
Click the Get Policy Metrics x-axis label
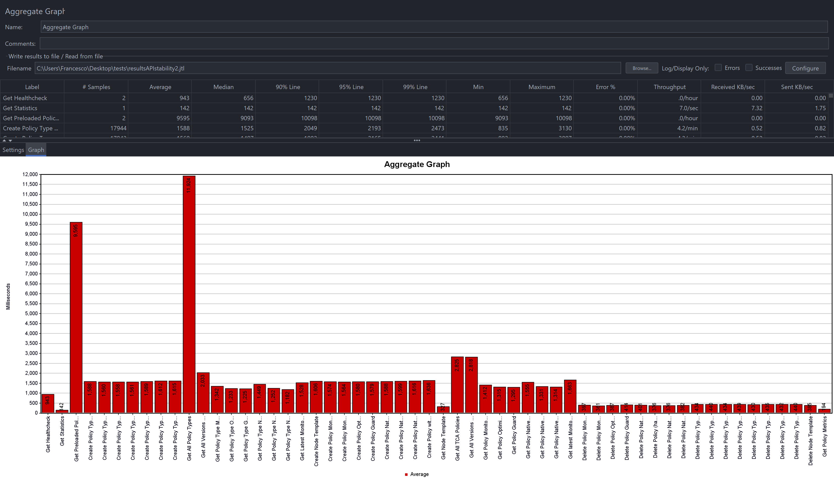pos(824,436)
